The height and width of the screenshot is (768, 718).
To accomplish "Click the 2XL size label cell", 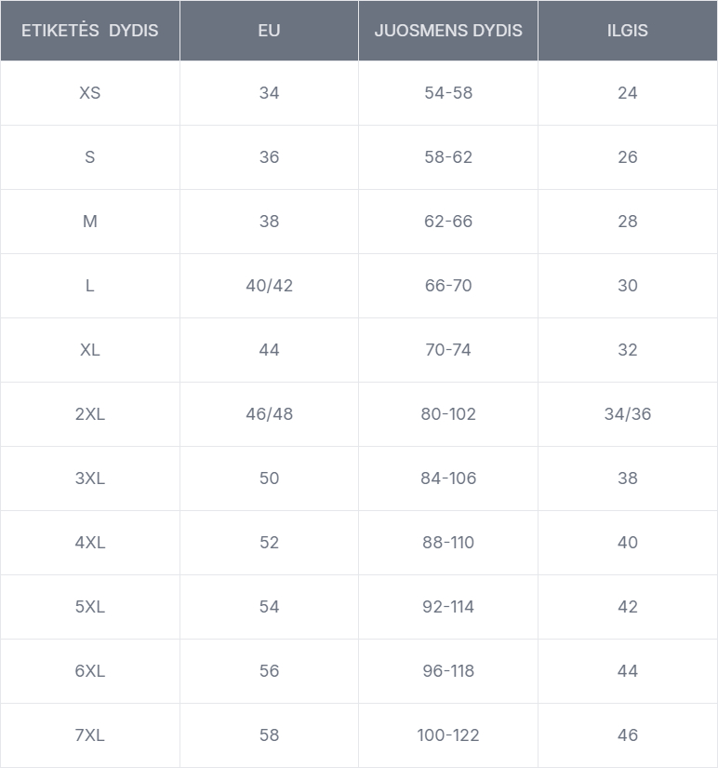I will click(90, 414).
